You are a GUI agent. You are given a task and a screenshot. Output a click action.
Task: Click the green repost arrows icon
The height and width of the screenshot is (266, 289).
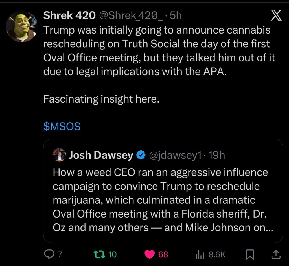point(100,254)
